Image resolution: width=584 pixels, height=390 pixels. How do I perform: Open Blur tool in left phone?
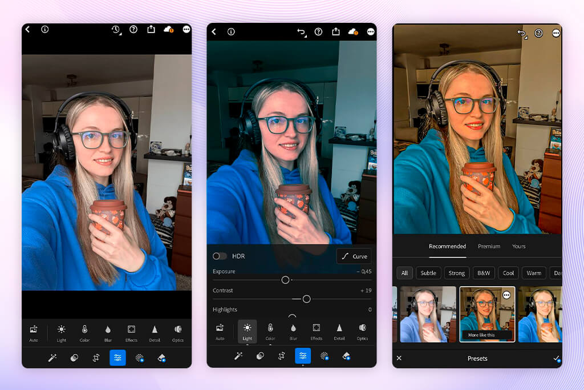pos(108,333)
